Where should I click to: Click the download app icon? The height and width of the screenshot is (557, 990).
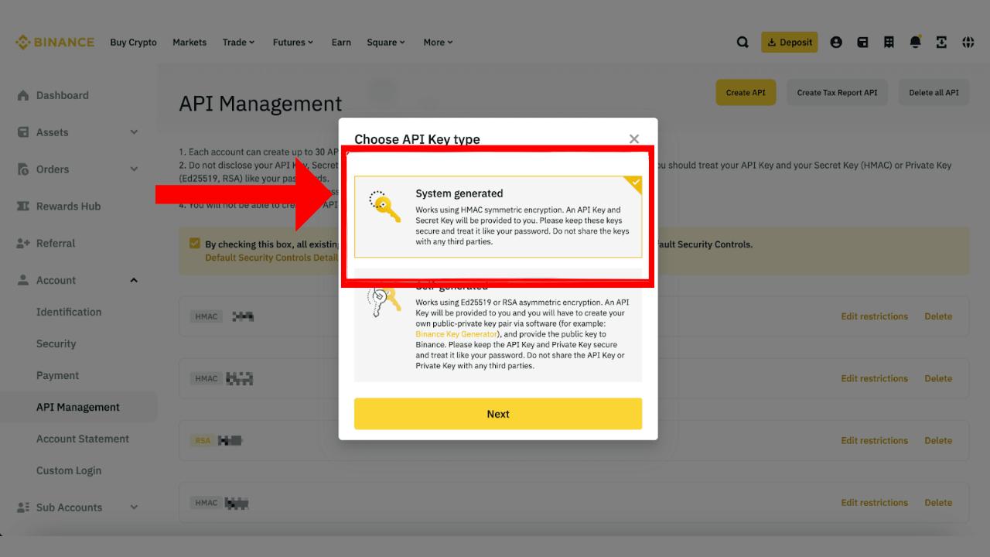[941, 43]
